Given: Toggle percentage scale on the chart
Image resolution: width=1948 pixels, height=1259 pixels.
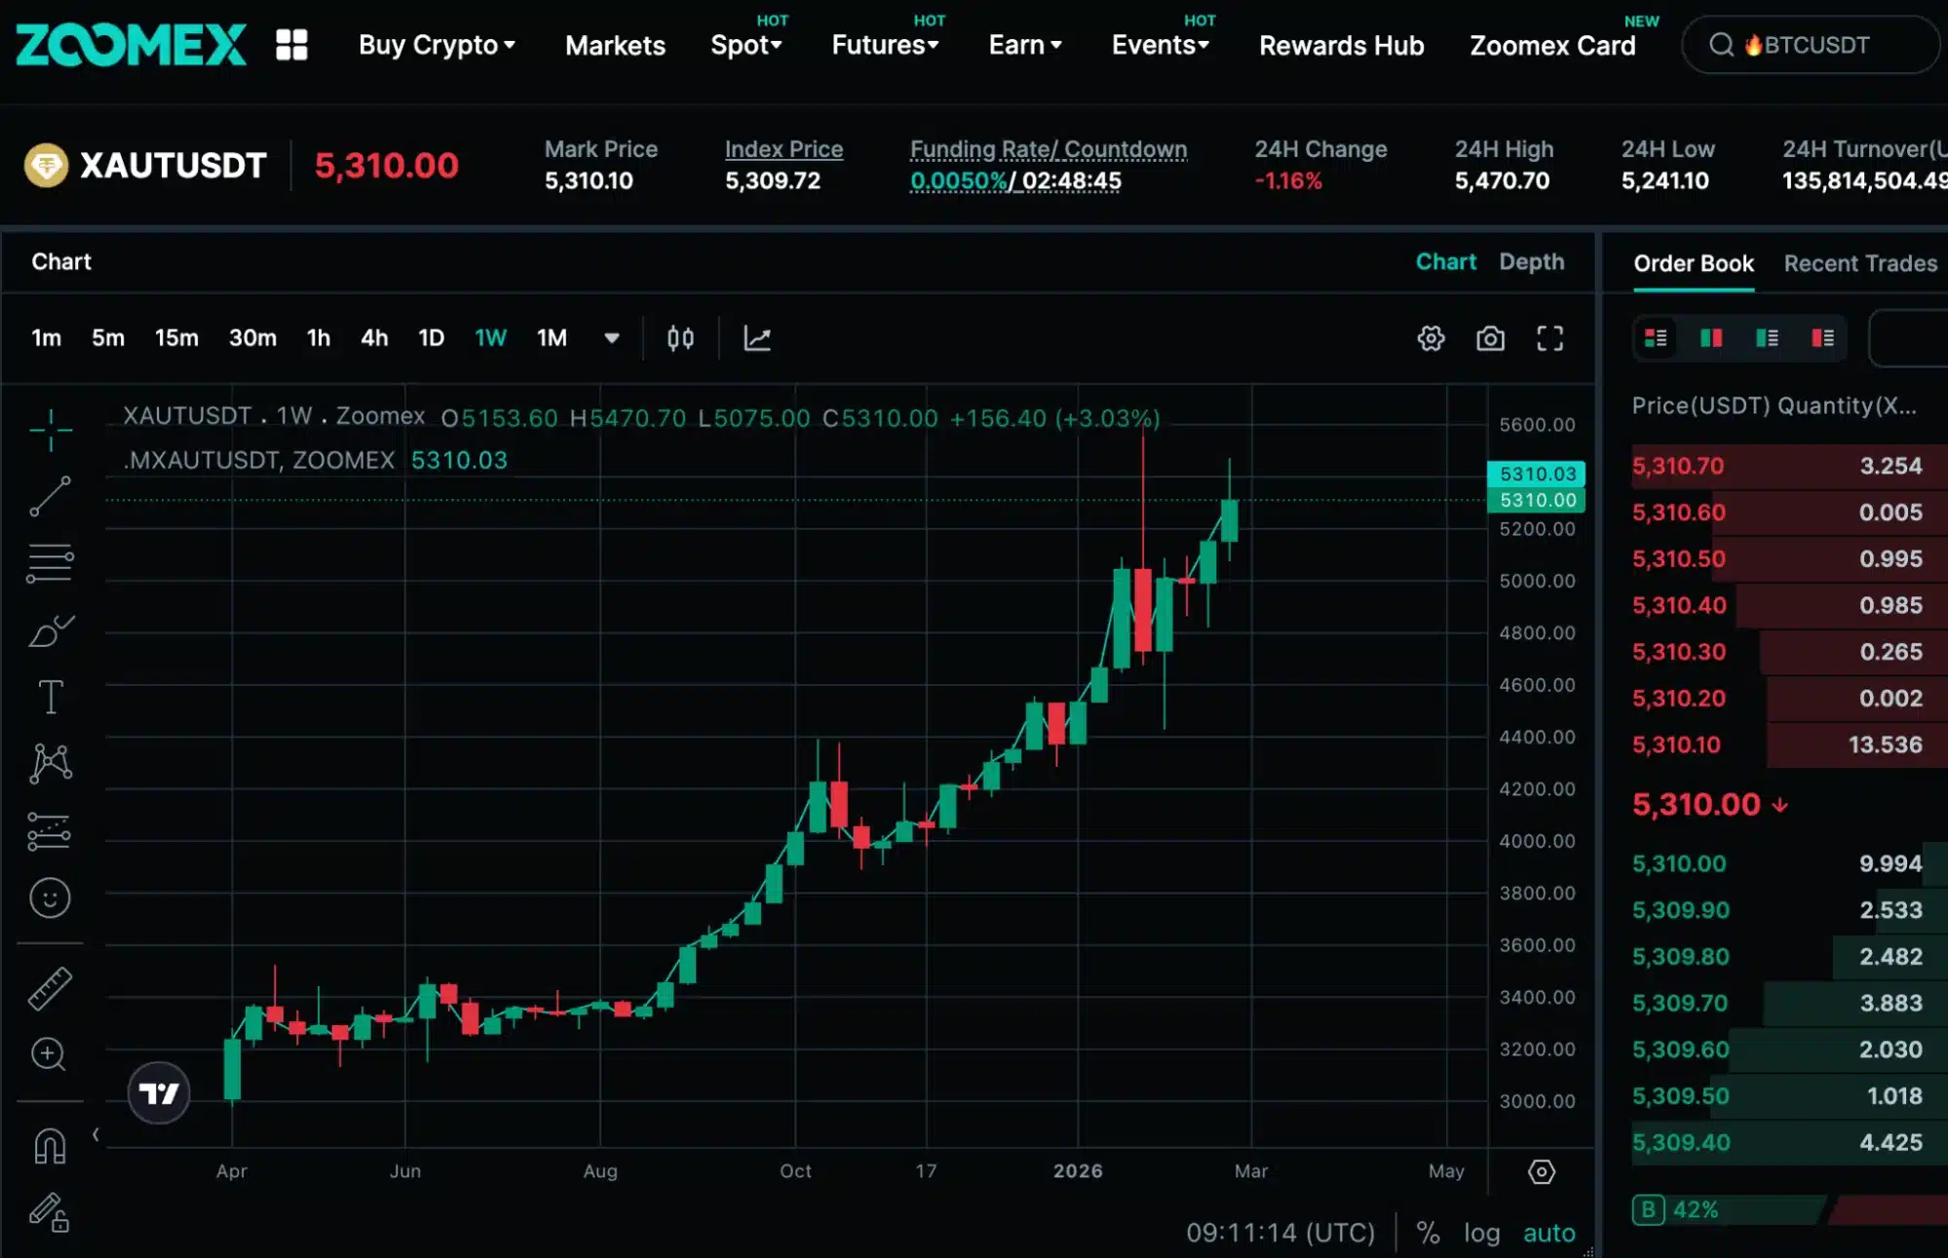Looking at the screenshot, I should [x=1429, y=1232].
